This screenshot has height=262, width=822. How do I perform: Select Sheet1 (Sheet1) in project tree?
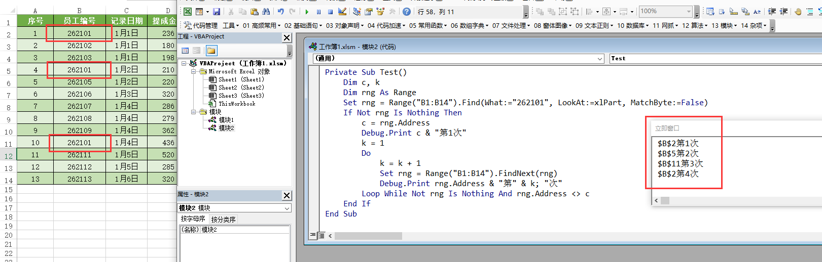tap(241, 79)
